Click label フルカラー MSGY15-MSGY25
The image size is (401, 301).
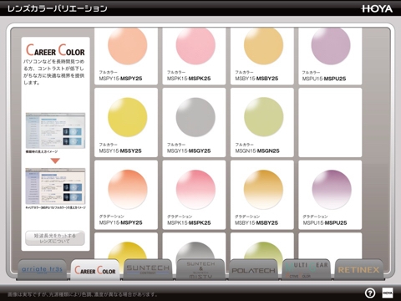[x=189, y=148]
